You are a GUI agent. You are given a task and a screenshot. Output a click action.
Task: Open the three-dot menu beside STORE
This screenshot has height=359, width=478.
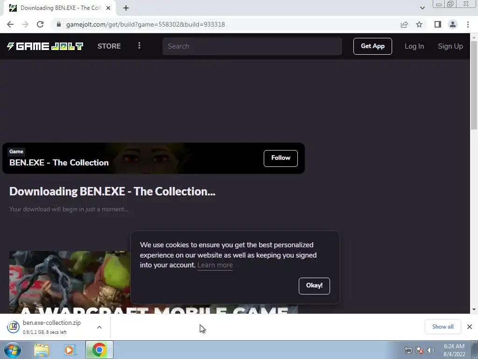click(139, 46)
